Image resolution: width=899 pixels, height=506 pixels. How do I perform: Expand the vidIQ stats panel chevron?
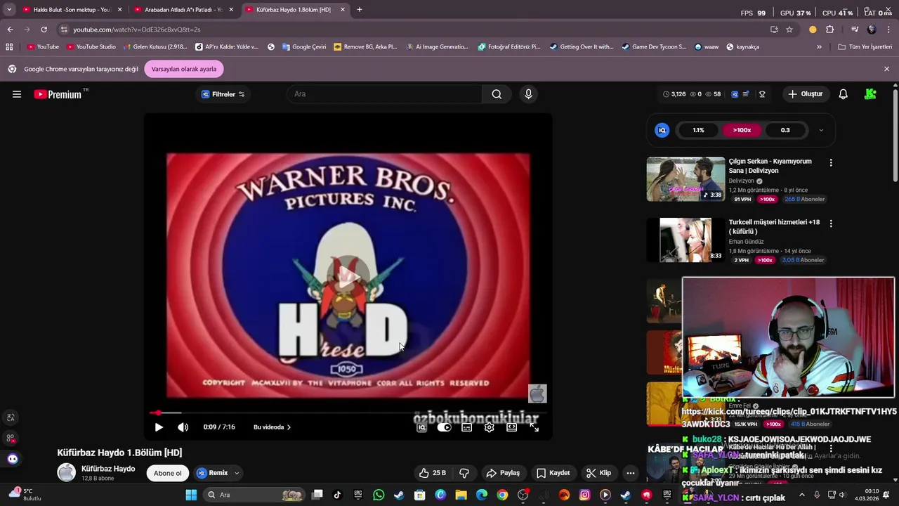click(821, 130)
